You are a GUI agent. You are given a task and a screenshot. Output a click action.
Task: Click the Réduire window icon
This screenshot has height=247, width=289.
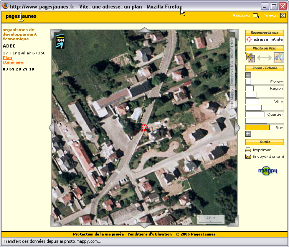coord(256,16)
